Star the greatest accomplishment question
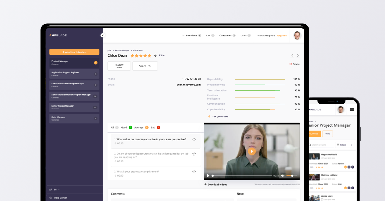 coord(194,172)
